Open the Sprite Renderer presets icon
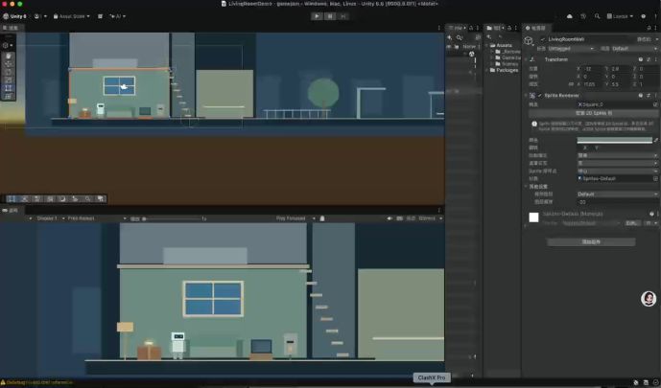Image resolution: width=661 pixels, height=388 pixels. [649, 96]
